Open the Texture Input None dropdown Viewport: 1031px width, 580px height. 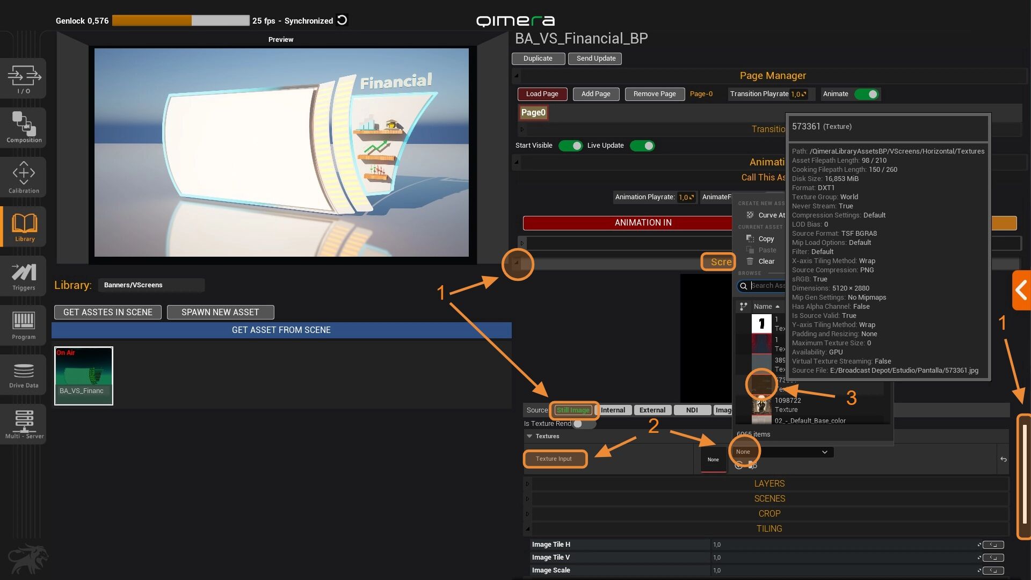tap(783, 452)
